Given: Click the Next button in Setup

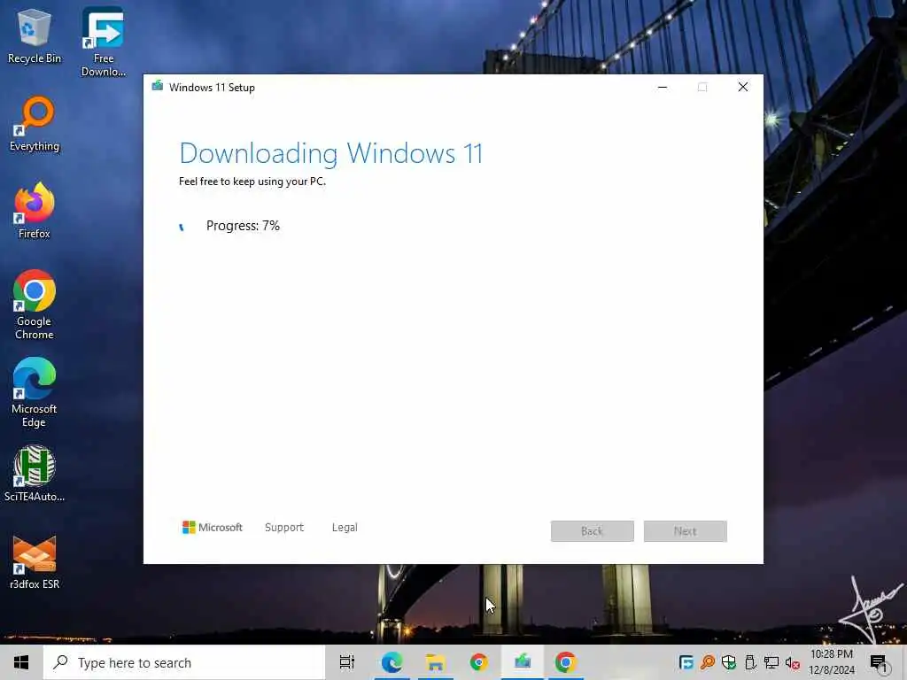Looking at the screenshot, I should 685,531.
